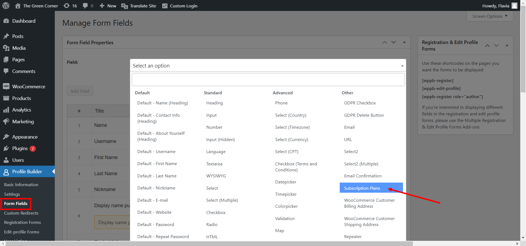
Task: Select Subscription Plans option
Action: click(371, 188)
